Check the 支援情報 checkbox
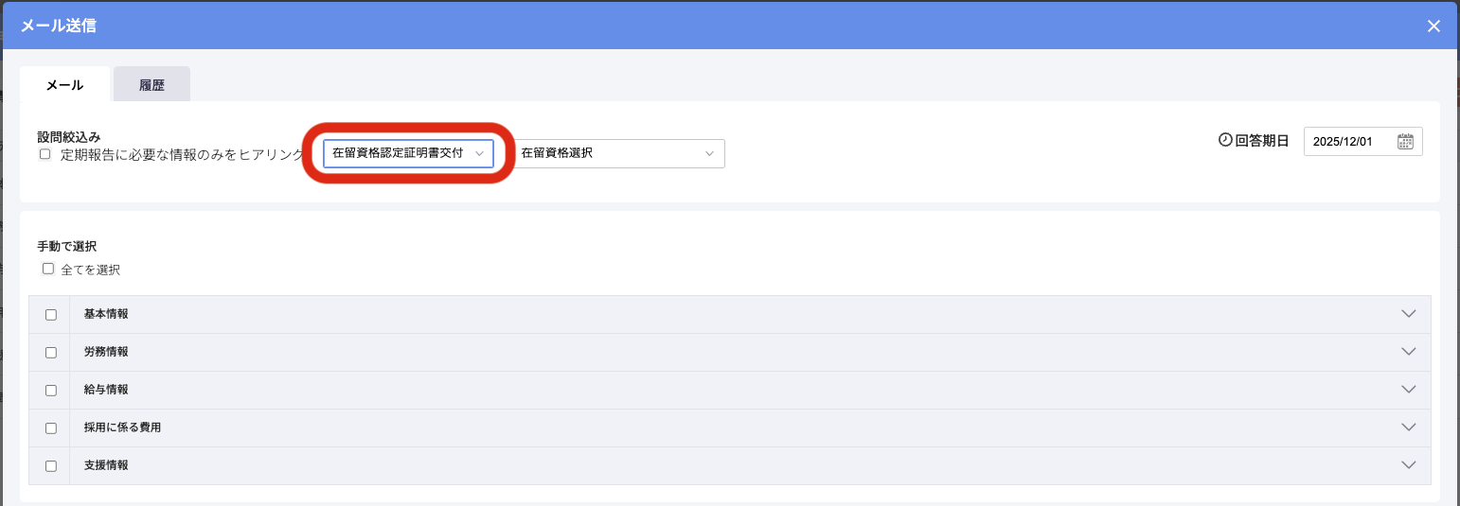 coord(51,466)
